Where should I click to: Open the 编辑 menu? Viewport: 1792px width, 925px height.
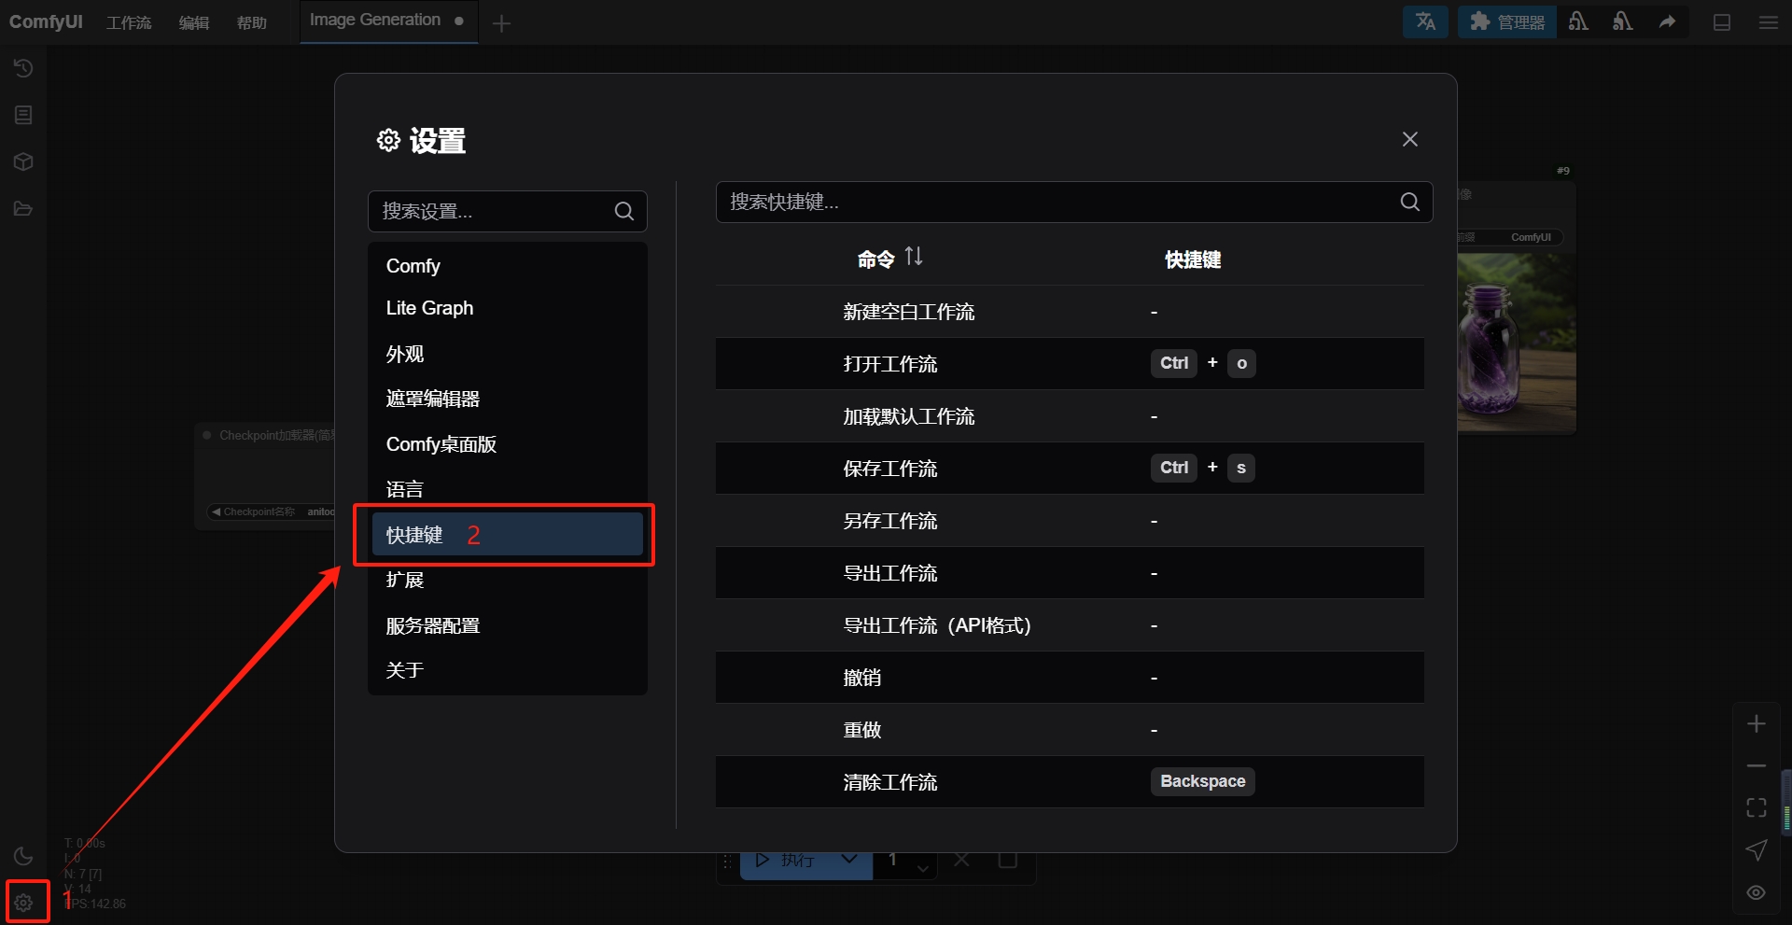point(194,22)
